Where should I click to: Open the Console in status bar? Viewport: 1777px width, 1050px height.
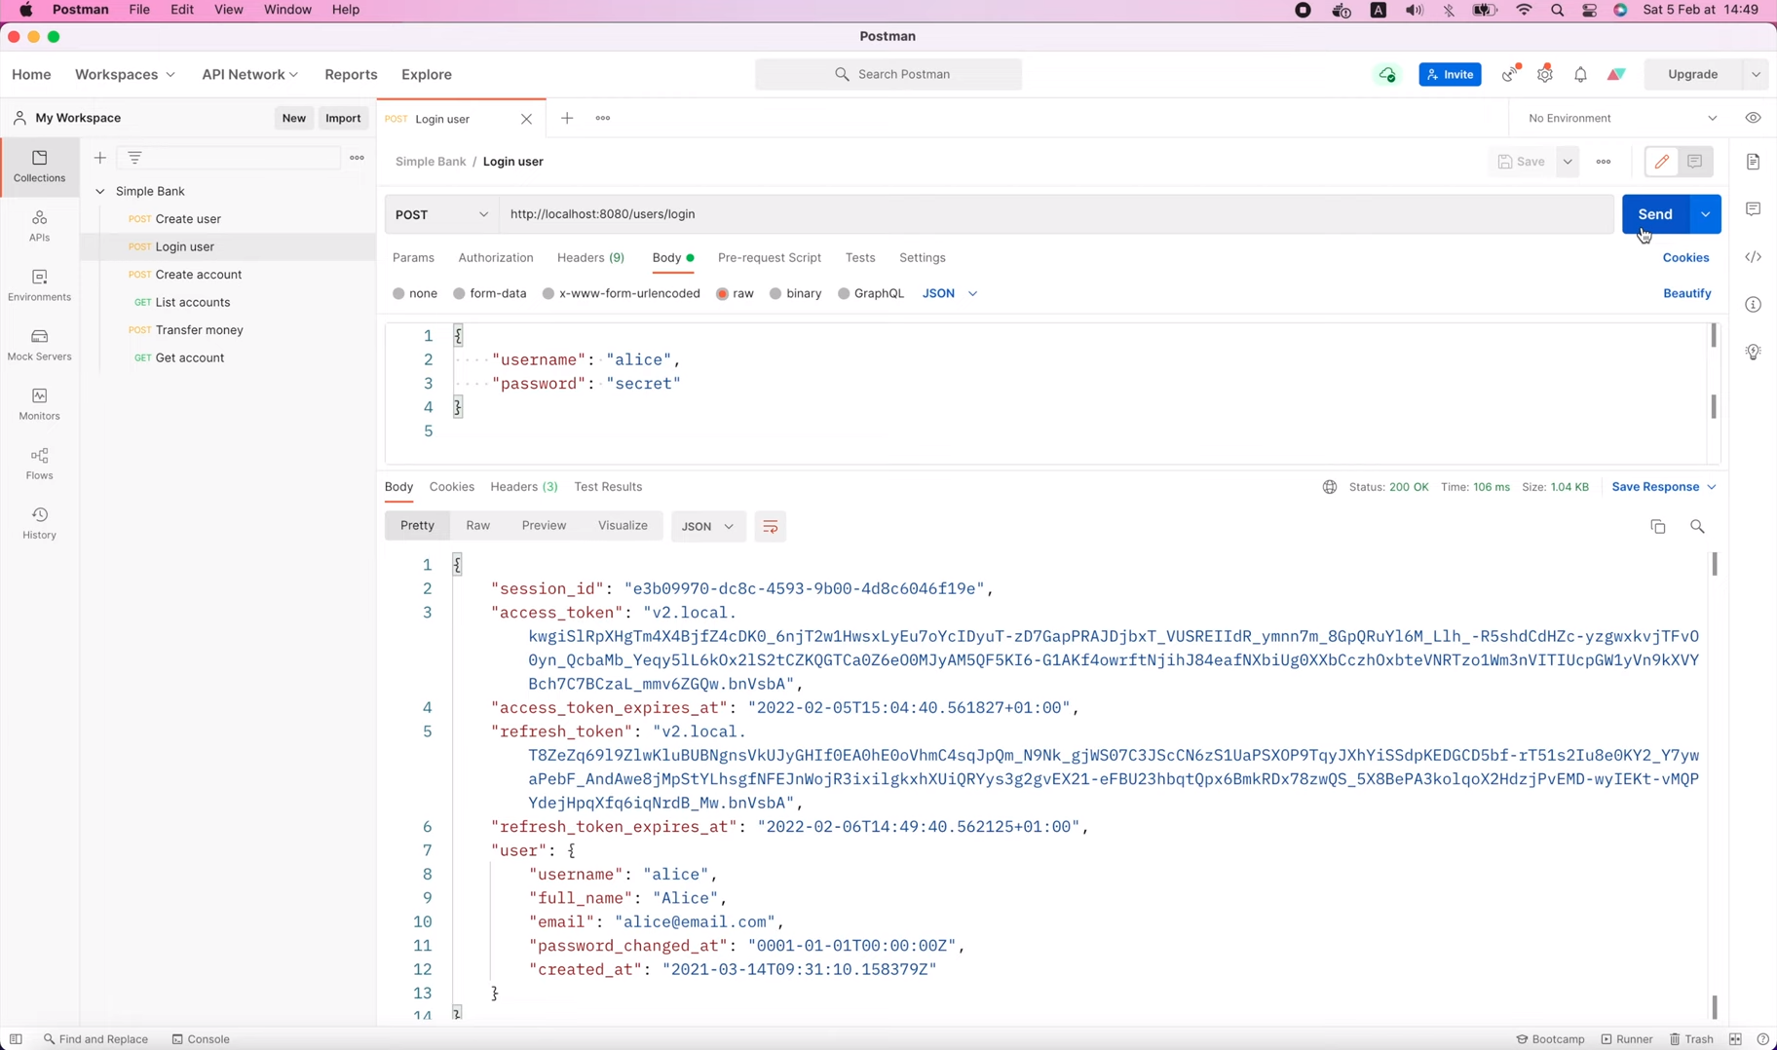click(x=202, y=1039)
